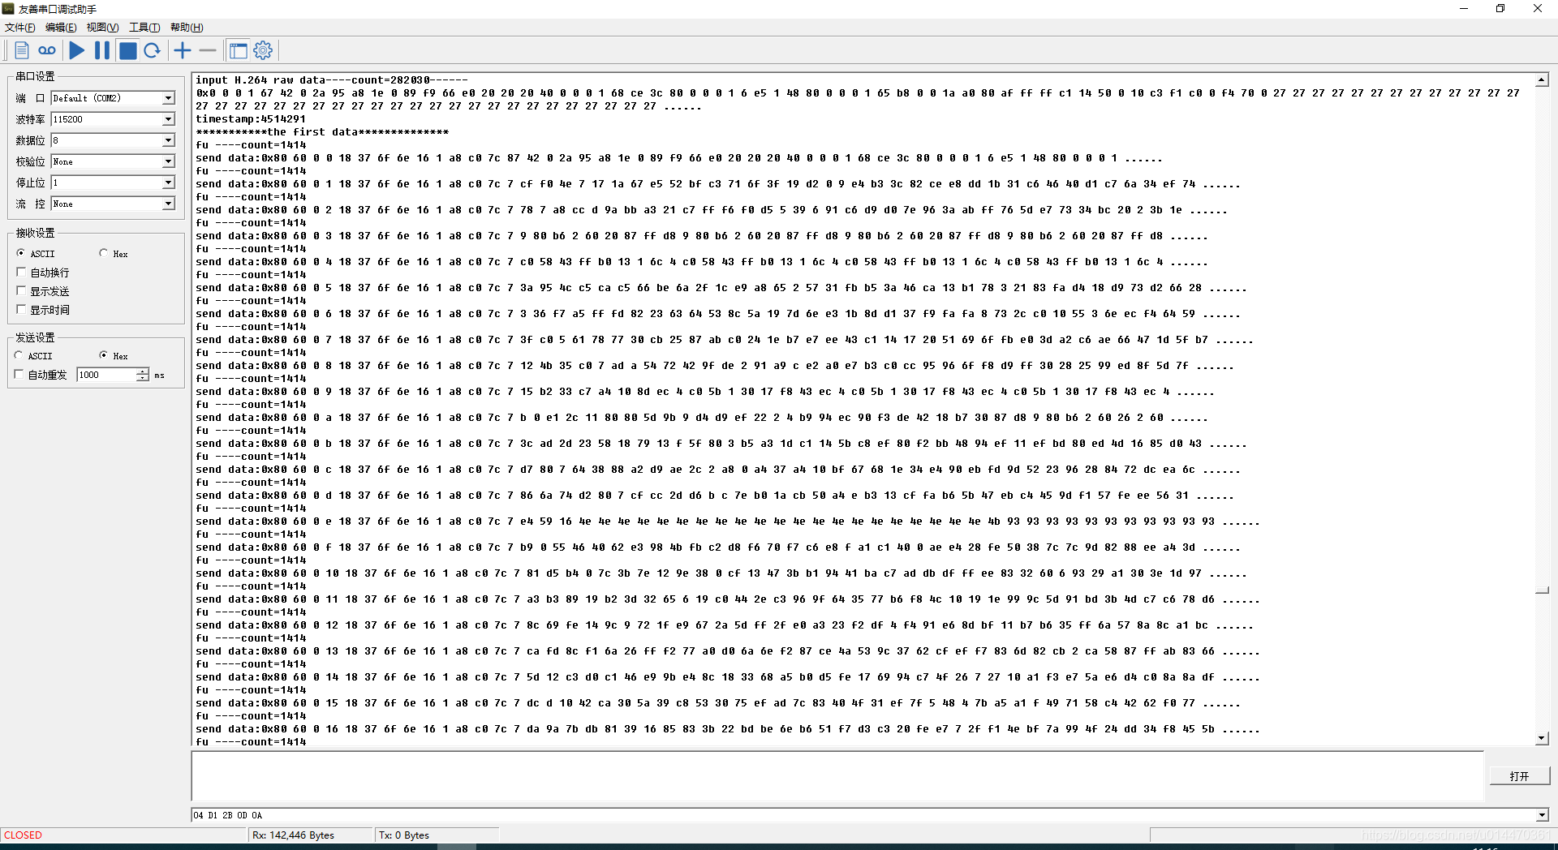Open the 视图(V) menu

point(103,28)
